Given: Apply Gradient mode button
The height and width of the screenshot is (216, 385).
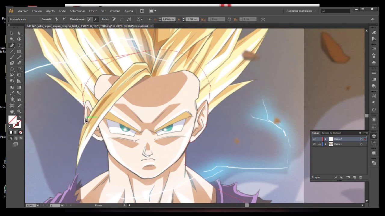Looking at the screenshot, I should click(16, 132).
